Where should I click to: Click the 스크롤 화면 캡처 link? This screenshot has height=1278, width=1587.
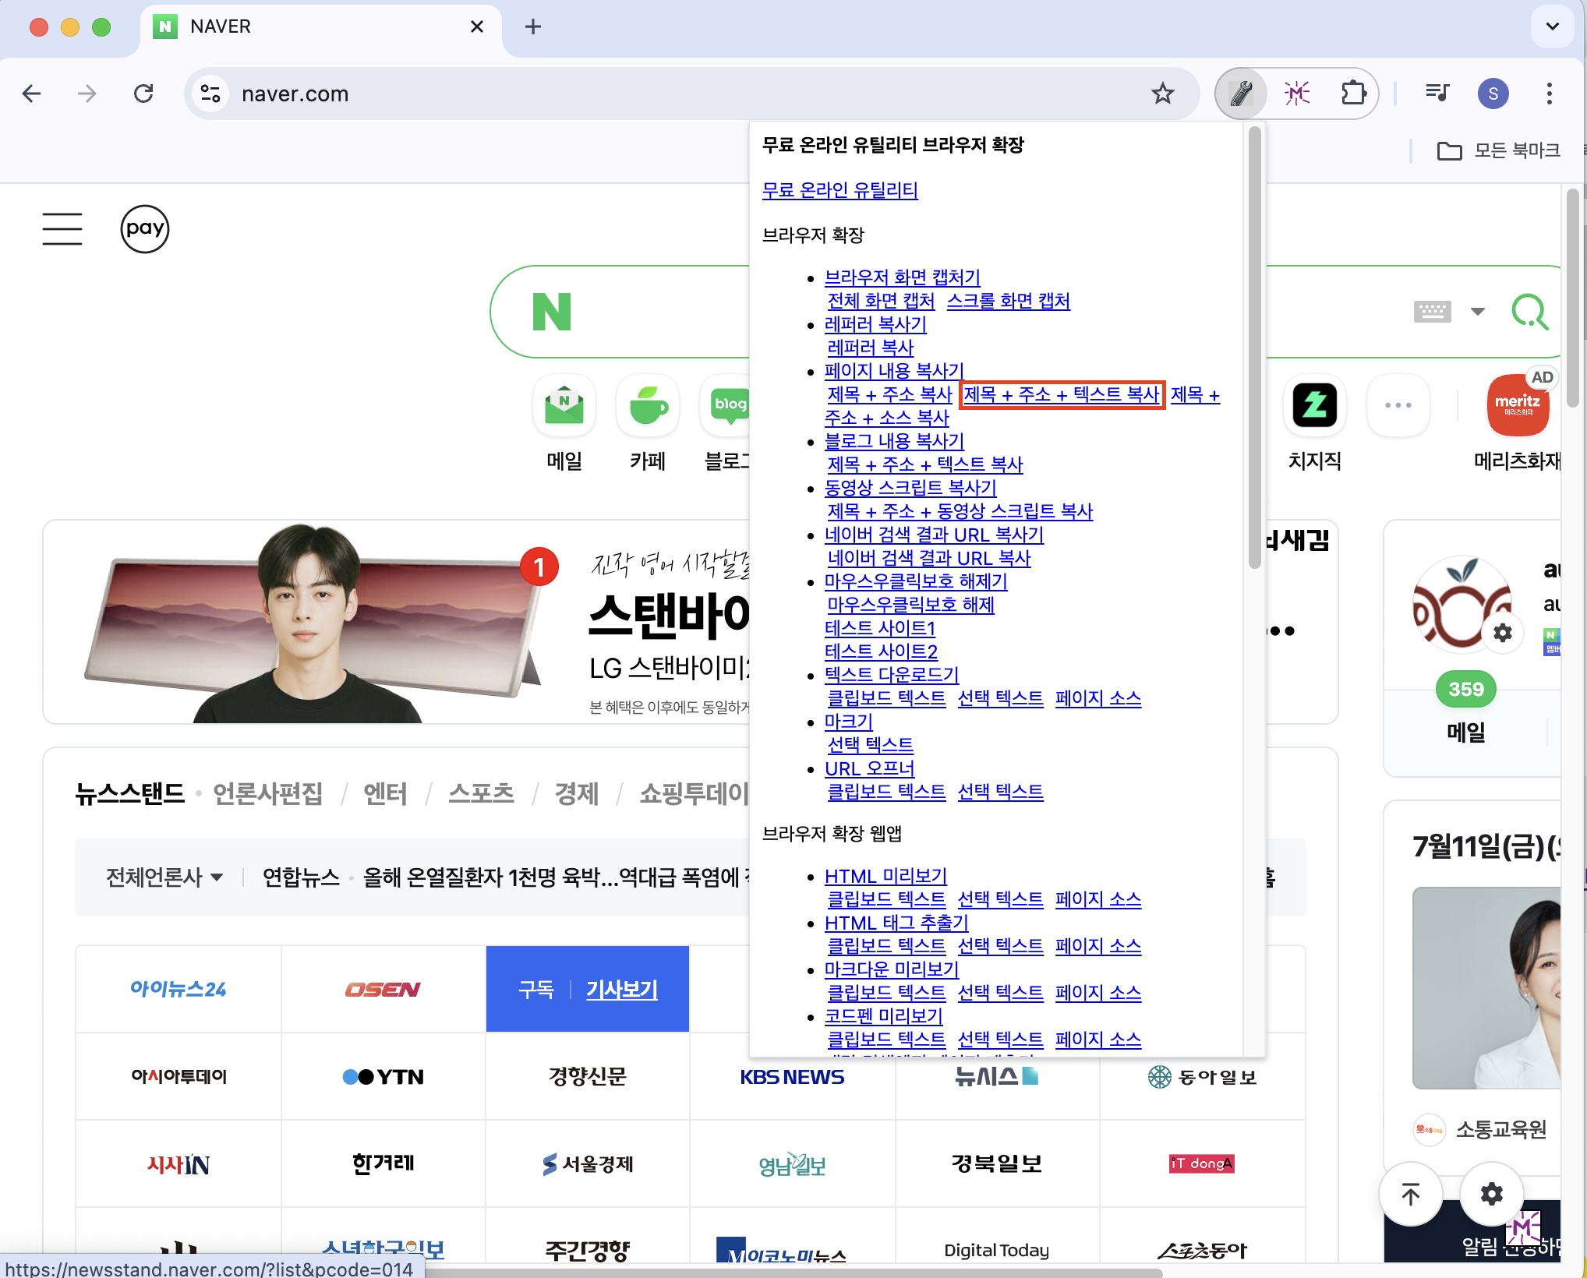pyautogui.click(x=1008, y=301)
